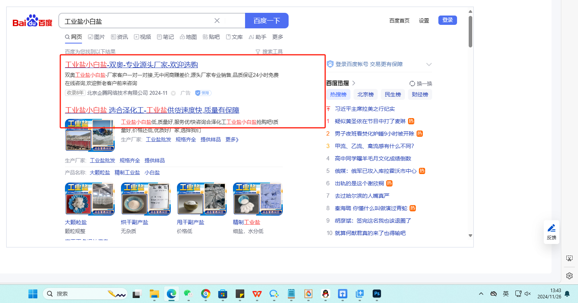Click the screenshot scissors icon in sidebar
Image resolution: width=578 pixels, height=303 pixels.
pos(569,258)
